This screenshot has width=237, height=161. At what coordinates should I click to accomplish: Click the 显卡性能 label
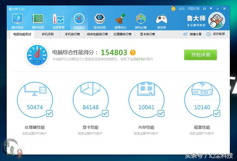(x=90, y=127)
